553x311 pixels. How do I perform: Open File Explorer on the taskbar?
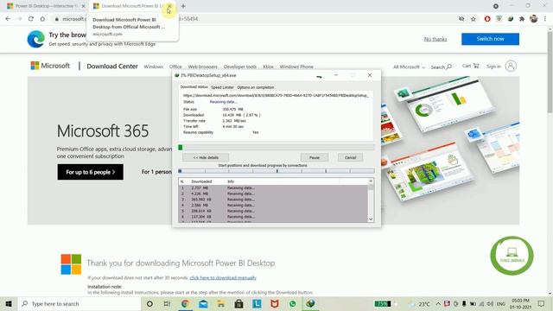(x=221, y=303)
